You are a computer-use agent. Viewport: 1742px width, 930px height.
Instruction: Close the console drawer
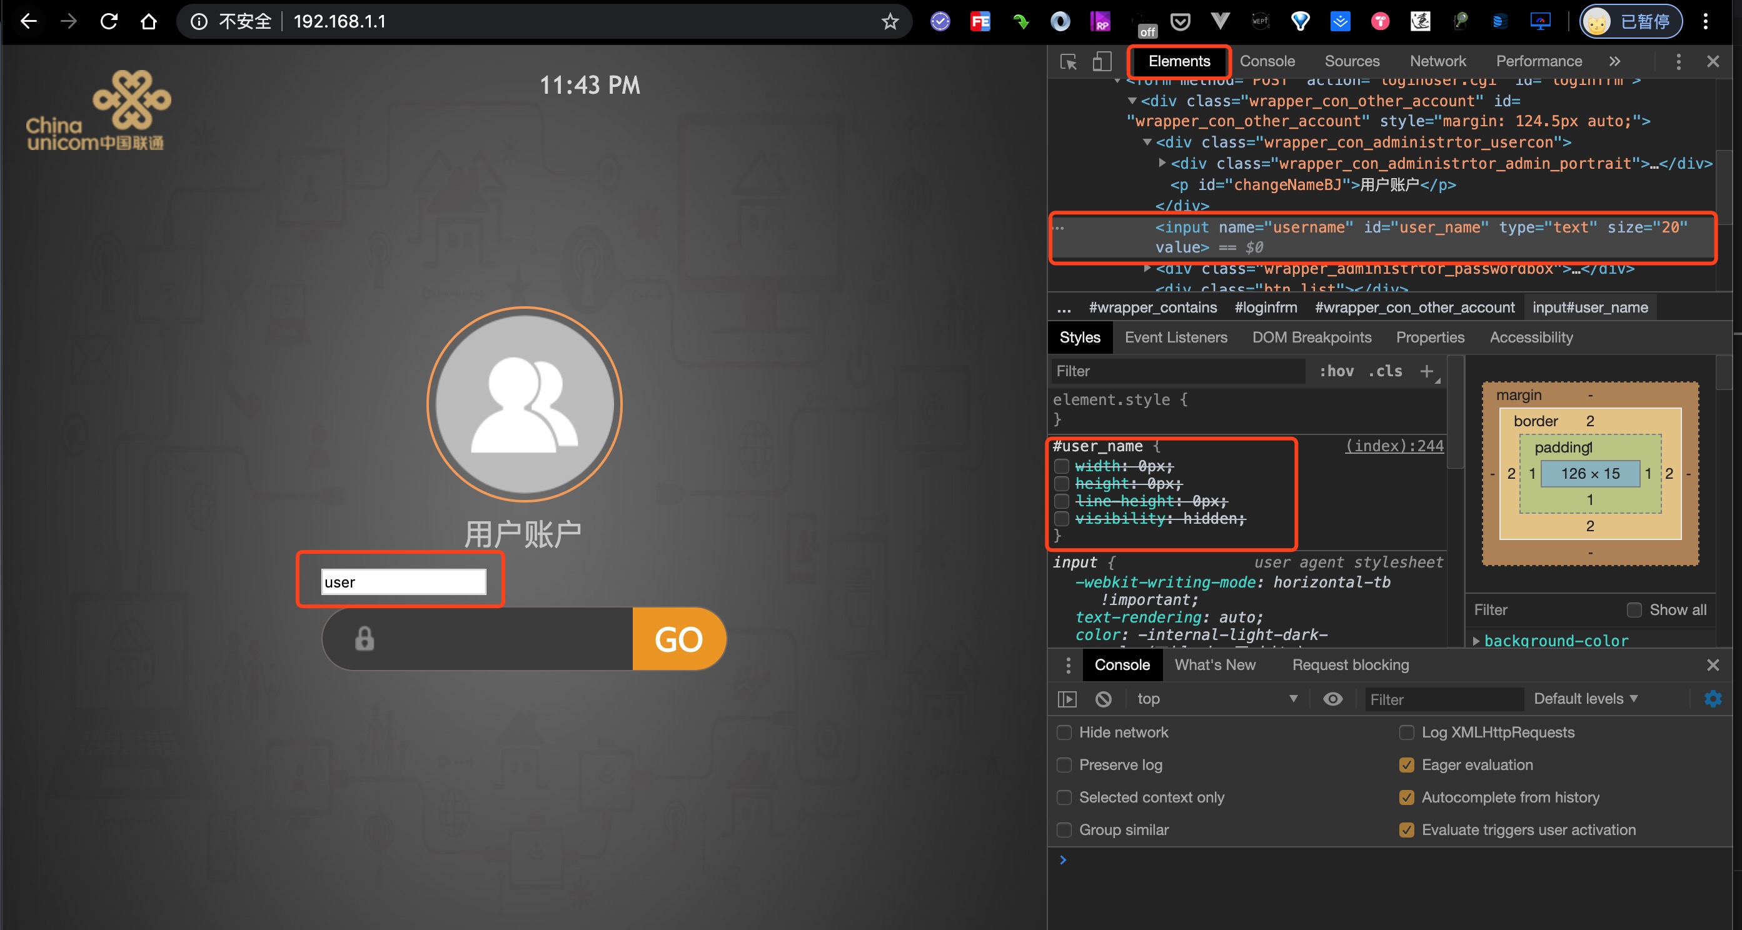click(1713, 665)
